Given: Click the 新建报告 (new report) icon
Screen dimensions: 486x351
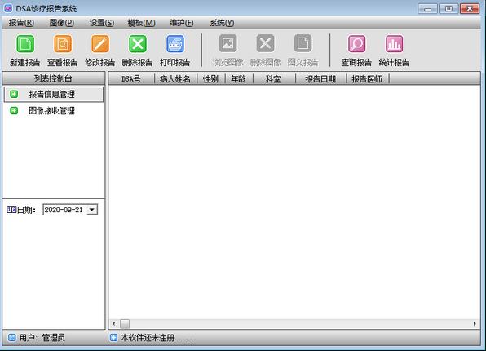Looking at the screenshot, I should point(25,44).
